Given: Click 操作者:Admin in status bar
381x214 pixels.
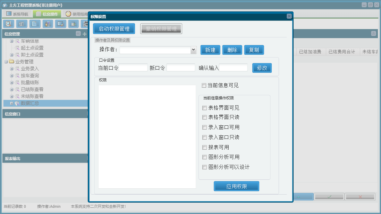Looking at the screenshot, I should point(49,206).
